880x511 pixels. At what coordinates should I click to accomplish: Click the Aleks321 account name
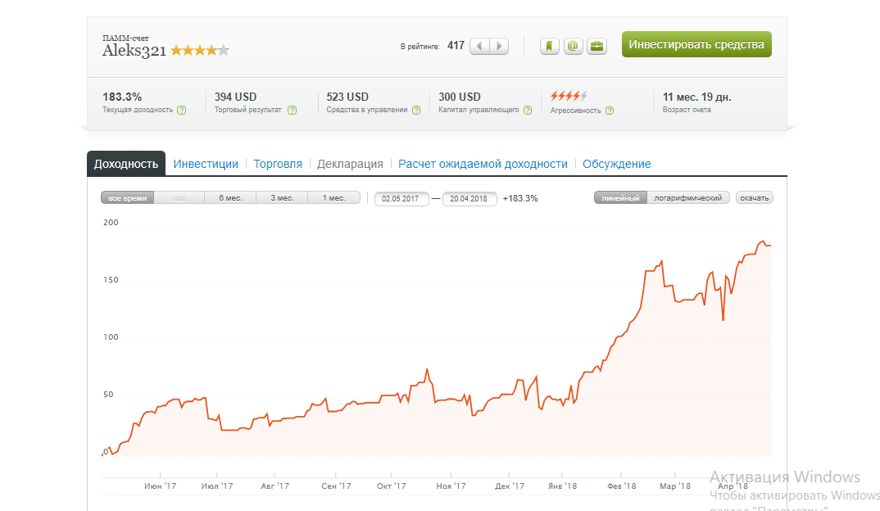coord(134,51)
